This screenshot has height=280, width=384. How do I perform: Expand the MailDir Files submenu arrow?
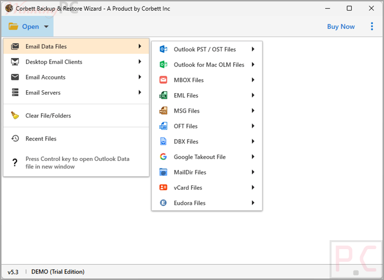(x=253, y=172)
